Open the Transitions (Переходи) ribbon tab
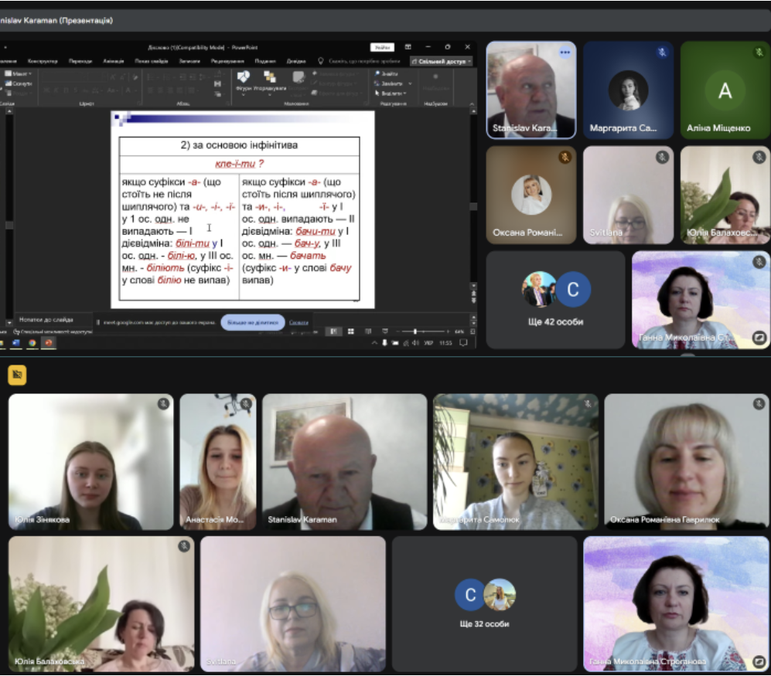This screenshot has width=771, height=676. (x=80, y=61)
